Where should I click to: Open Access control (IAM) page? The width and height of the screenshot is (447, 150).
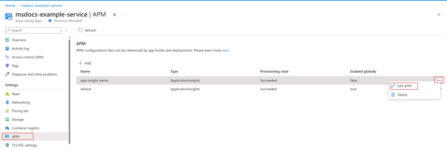coord(27,57)
